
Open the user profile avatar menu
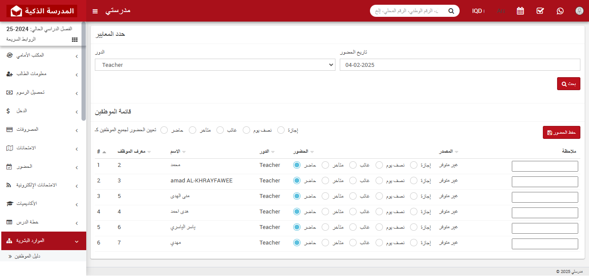tap(579, 11)
